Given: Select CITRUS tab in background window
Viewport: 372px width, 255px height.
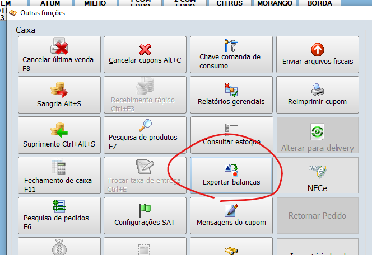Looking at the screenshot, I should [x=229, y=3].
